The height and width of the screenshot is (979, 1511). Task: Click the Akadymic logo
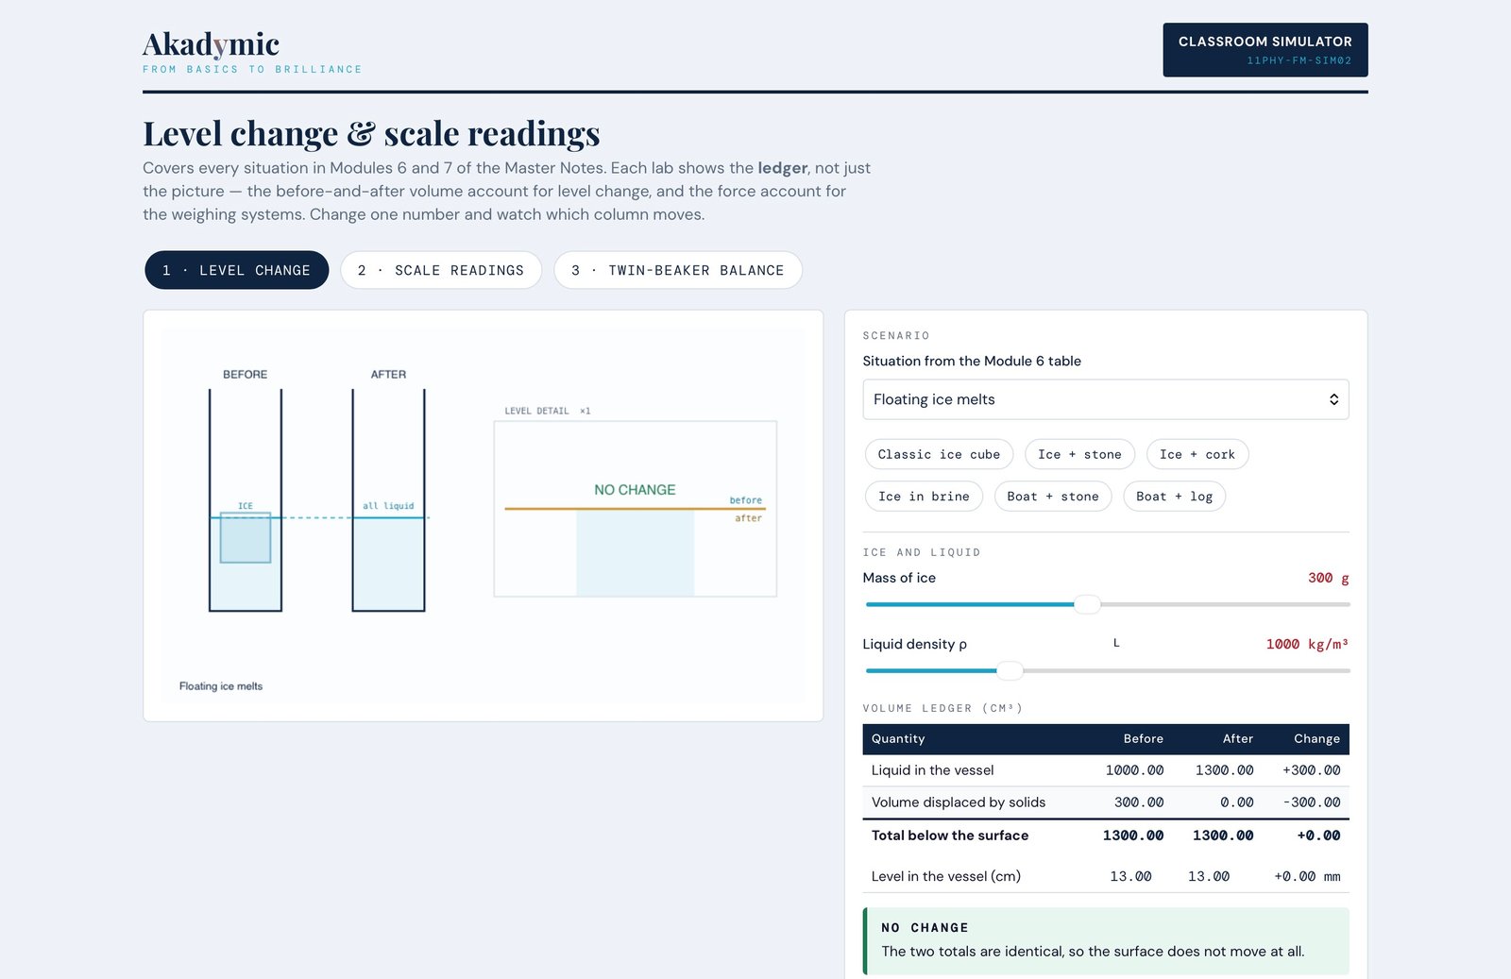click(x=212, y=44)
